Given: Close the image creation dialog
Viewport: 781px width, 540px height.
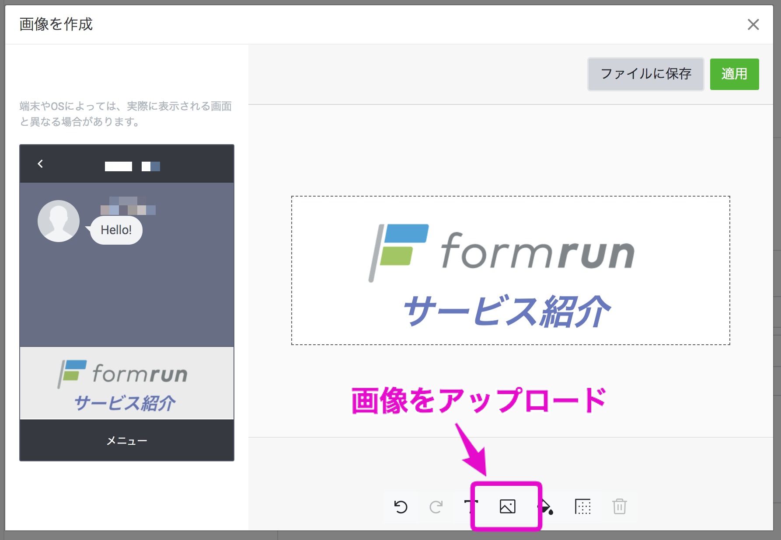Looking at the screenshot, I should [753, 24].
